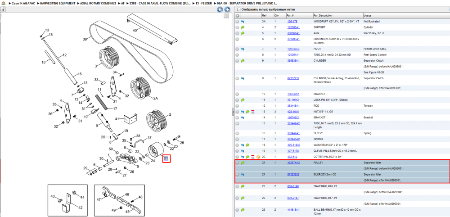Select 'COTTER PIN,3/32" x 3/4"' description text
Image resolution: width=450 pixels, height=217 pixels.
(x=328, y=157)
